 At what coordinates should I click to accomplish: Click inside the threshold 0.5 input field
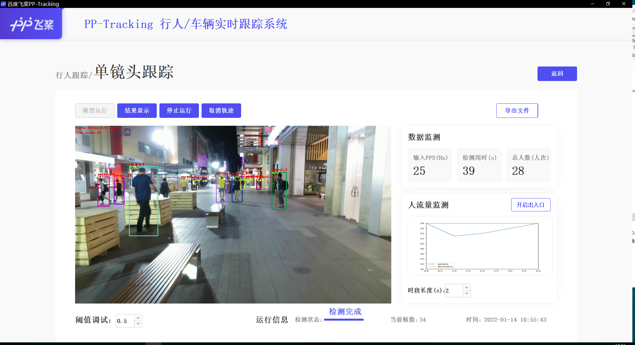124,321
